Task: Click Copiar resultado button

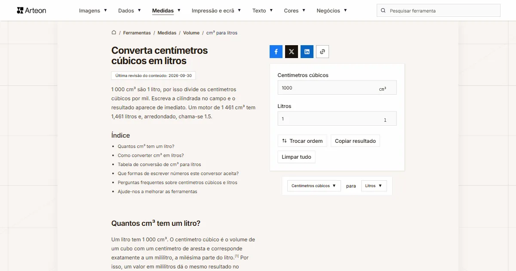Action: coord(355,141)
